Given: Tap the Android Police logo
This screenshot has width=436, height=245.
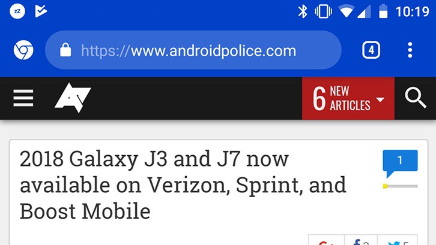Looking at the screenshot, I should [73, 98].
